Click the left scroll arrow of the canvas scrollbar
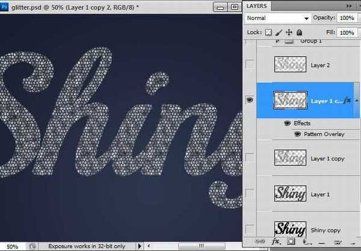This screenshot has height=251, width=361. [149, 246]
